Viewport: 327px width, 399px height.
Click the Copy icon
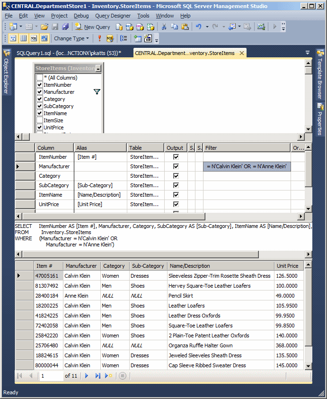point(174,27)
